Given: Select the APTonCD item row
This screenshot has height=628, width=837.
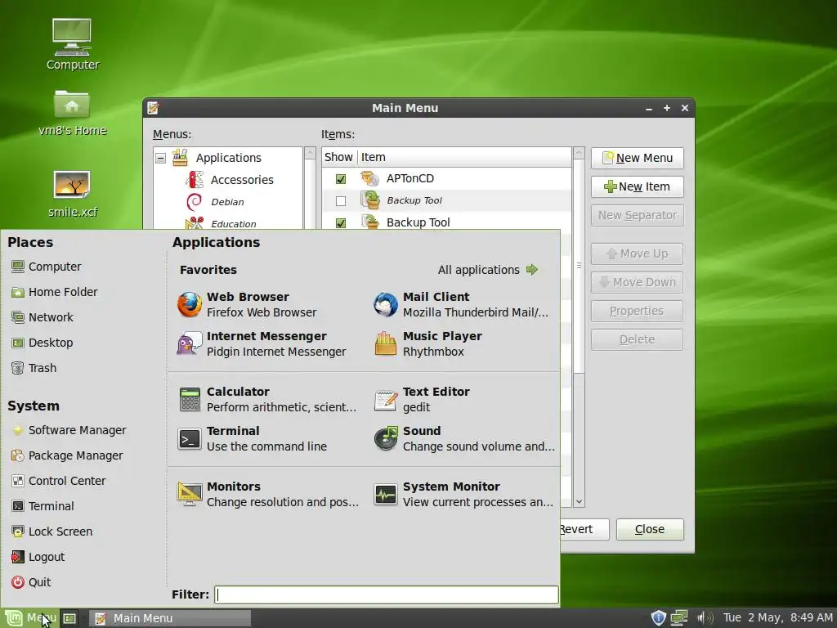Looking at the screenshot, I should 446,179.
